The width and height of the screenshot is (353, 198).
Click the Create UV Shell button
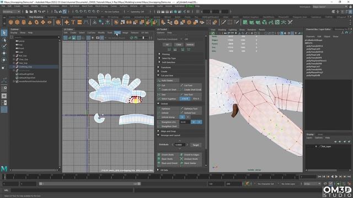pyautogui.click(x=168, y=90)
